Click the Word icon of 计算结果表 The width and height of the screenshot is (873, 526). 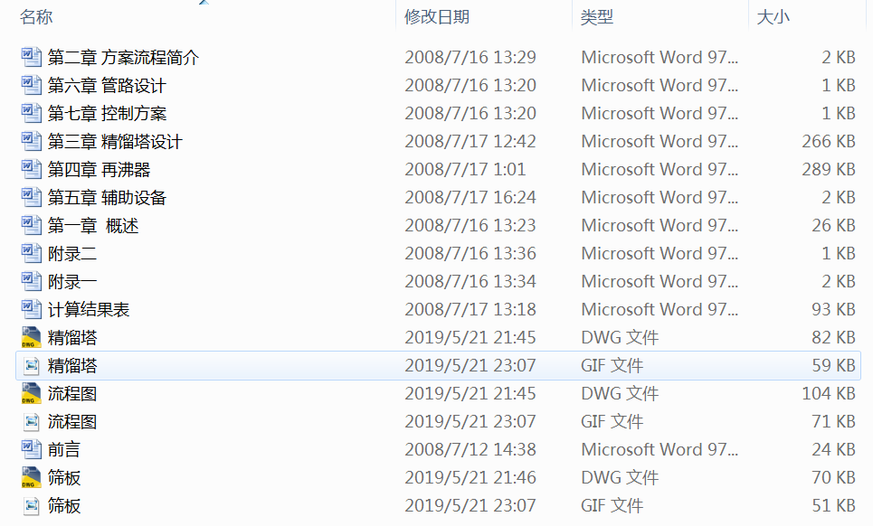[x=30, y=309]
